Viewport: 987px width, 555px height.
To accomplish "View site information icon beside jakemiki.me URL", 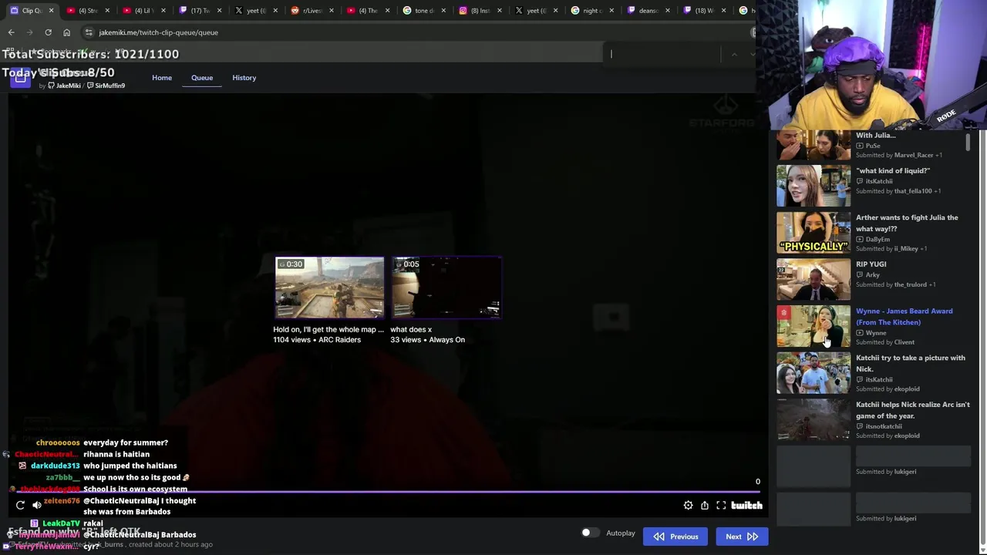I will 89,32.
